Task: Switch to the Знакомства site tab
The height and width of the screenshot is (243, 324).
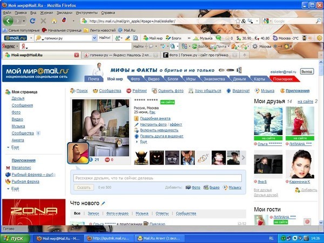Action: click(x=214, y=79)
